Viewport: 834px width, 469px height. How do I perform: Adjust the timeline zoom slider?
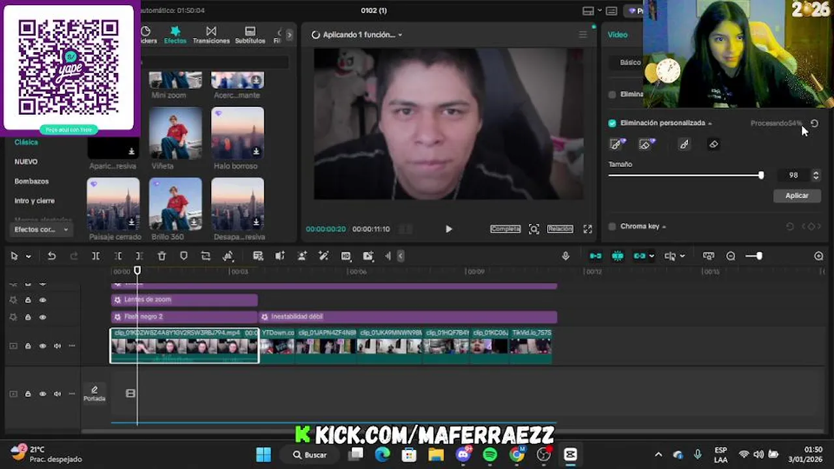[754, 256]
